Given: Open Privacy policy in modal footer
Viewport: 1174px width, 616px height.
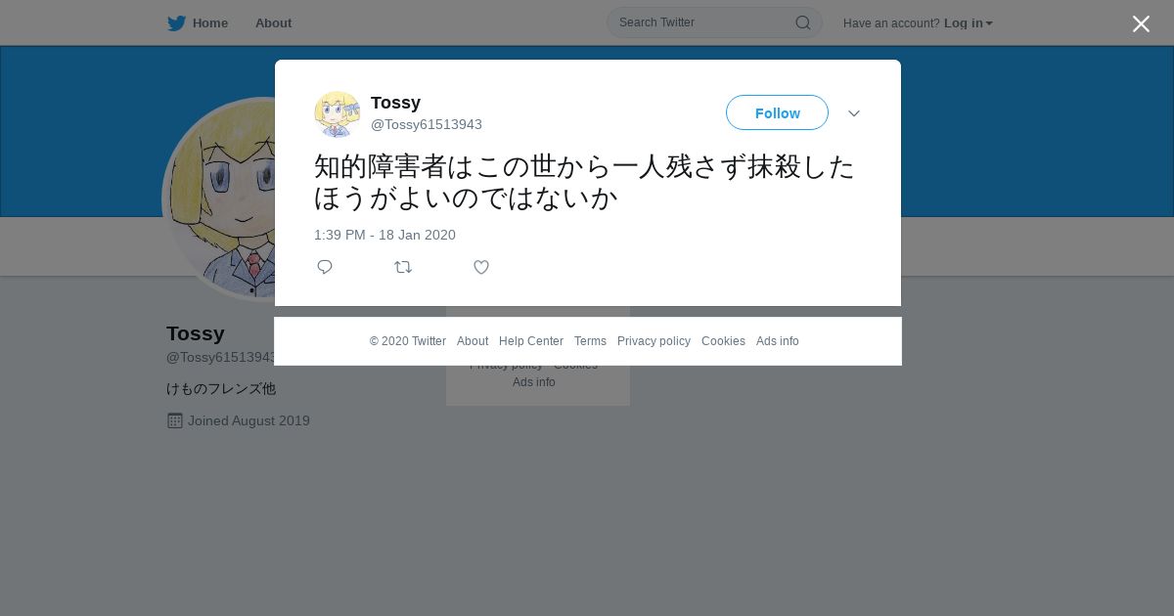Looking at the screenshot, I should [654, 341].
